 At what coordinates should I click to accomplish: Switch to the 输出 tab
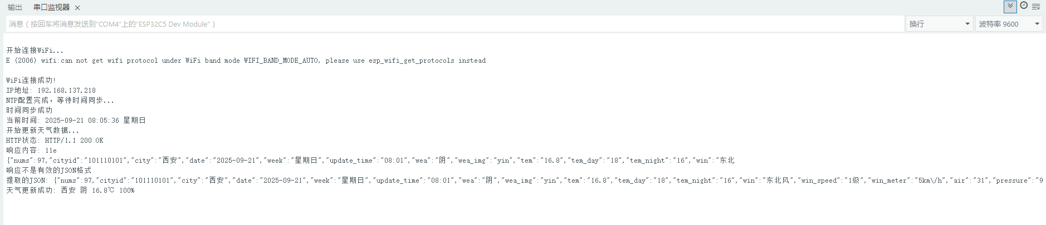[15, 7]
